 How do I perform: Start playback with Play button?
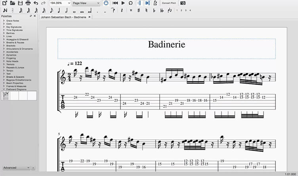[123, 3]
